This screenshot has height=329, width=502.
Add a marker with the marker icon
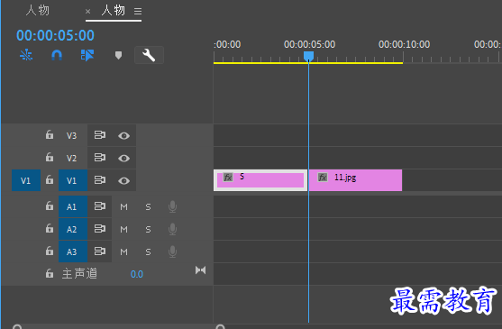118,55
